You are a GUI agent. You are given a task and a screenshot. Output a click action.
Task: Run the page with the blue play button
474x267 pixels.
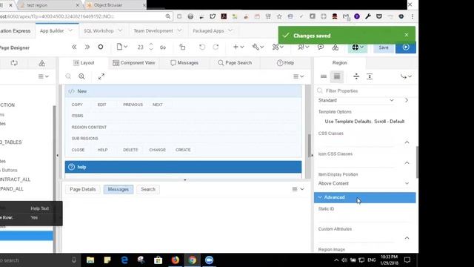(406, 47)
